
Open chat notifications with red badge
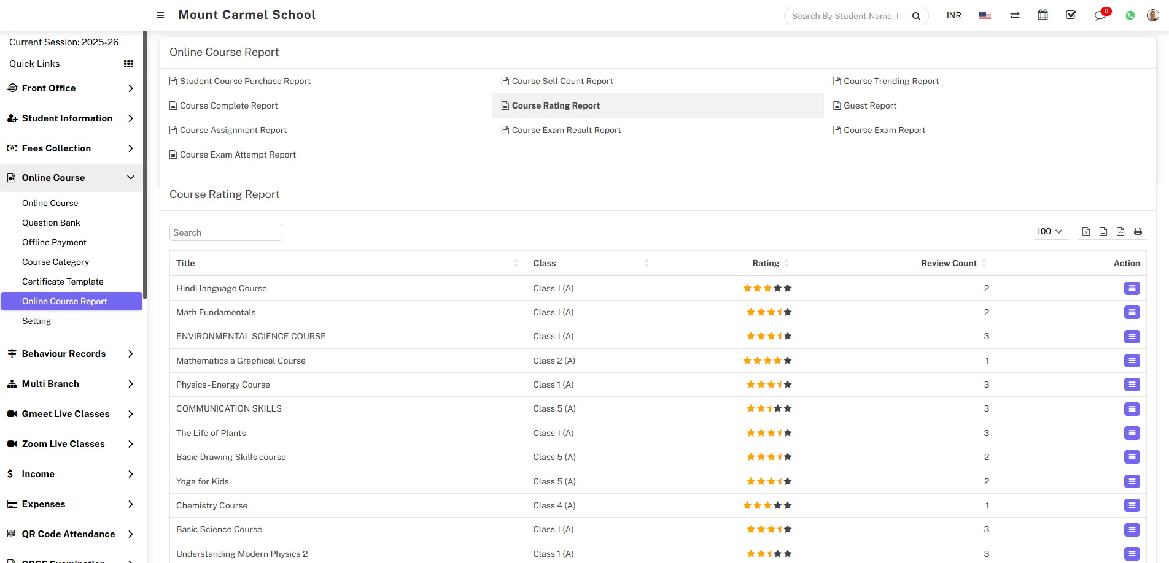(x=1100, y=15)
